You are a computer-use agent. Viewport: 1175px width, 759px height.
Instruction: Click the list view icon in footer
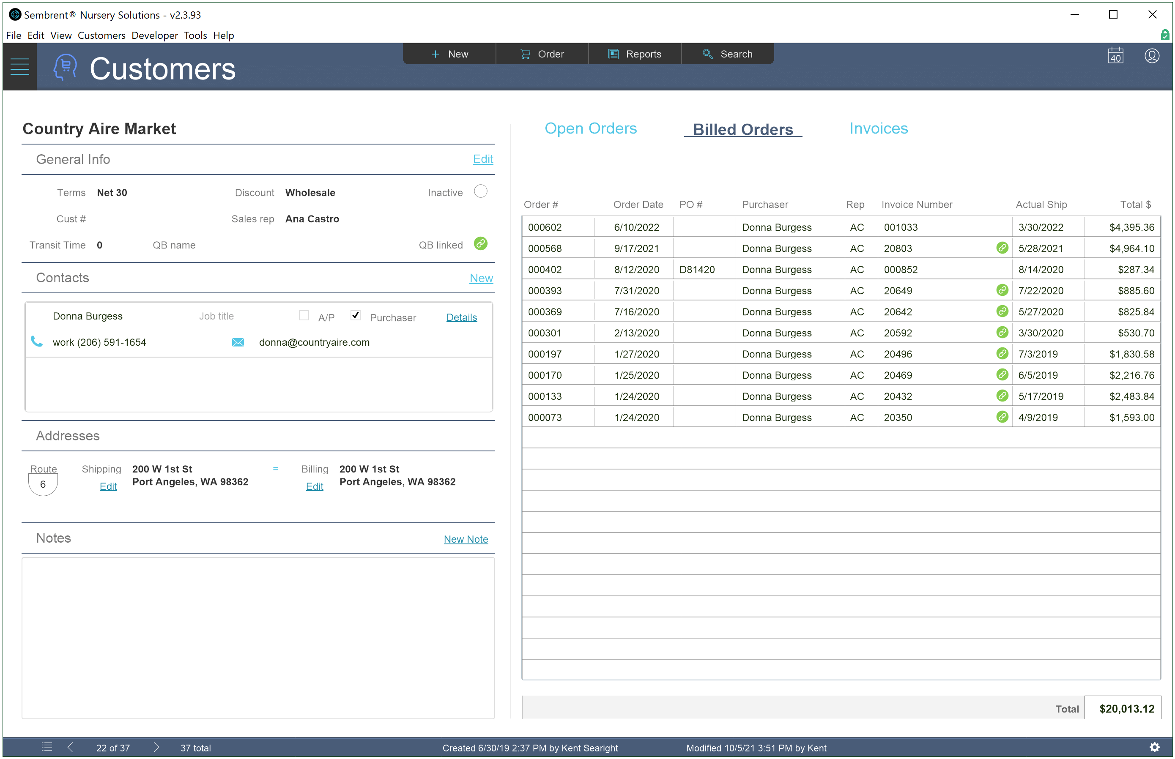click(47, 747)
